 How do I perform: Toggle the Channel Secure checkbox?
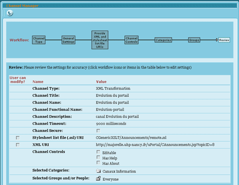coord(98,131)
